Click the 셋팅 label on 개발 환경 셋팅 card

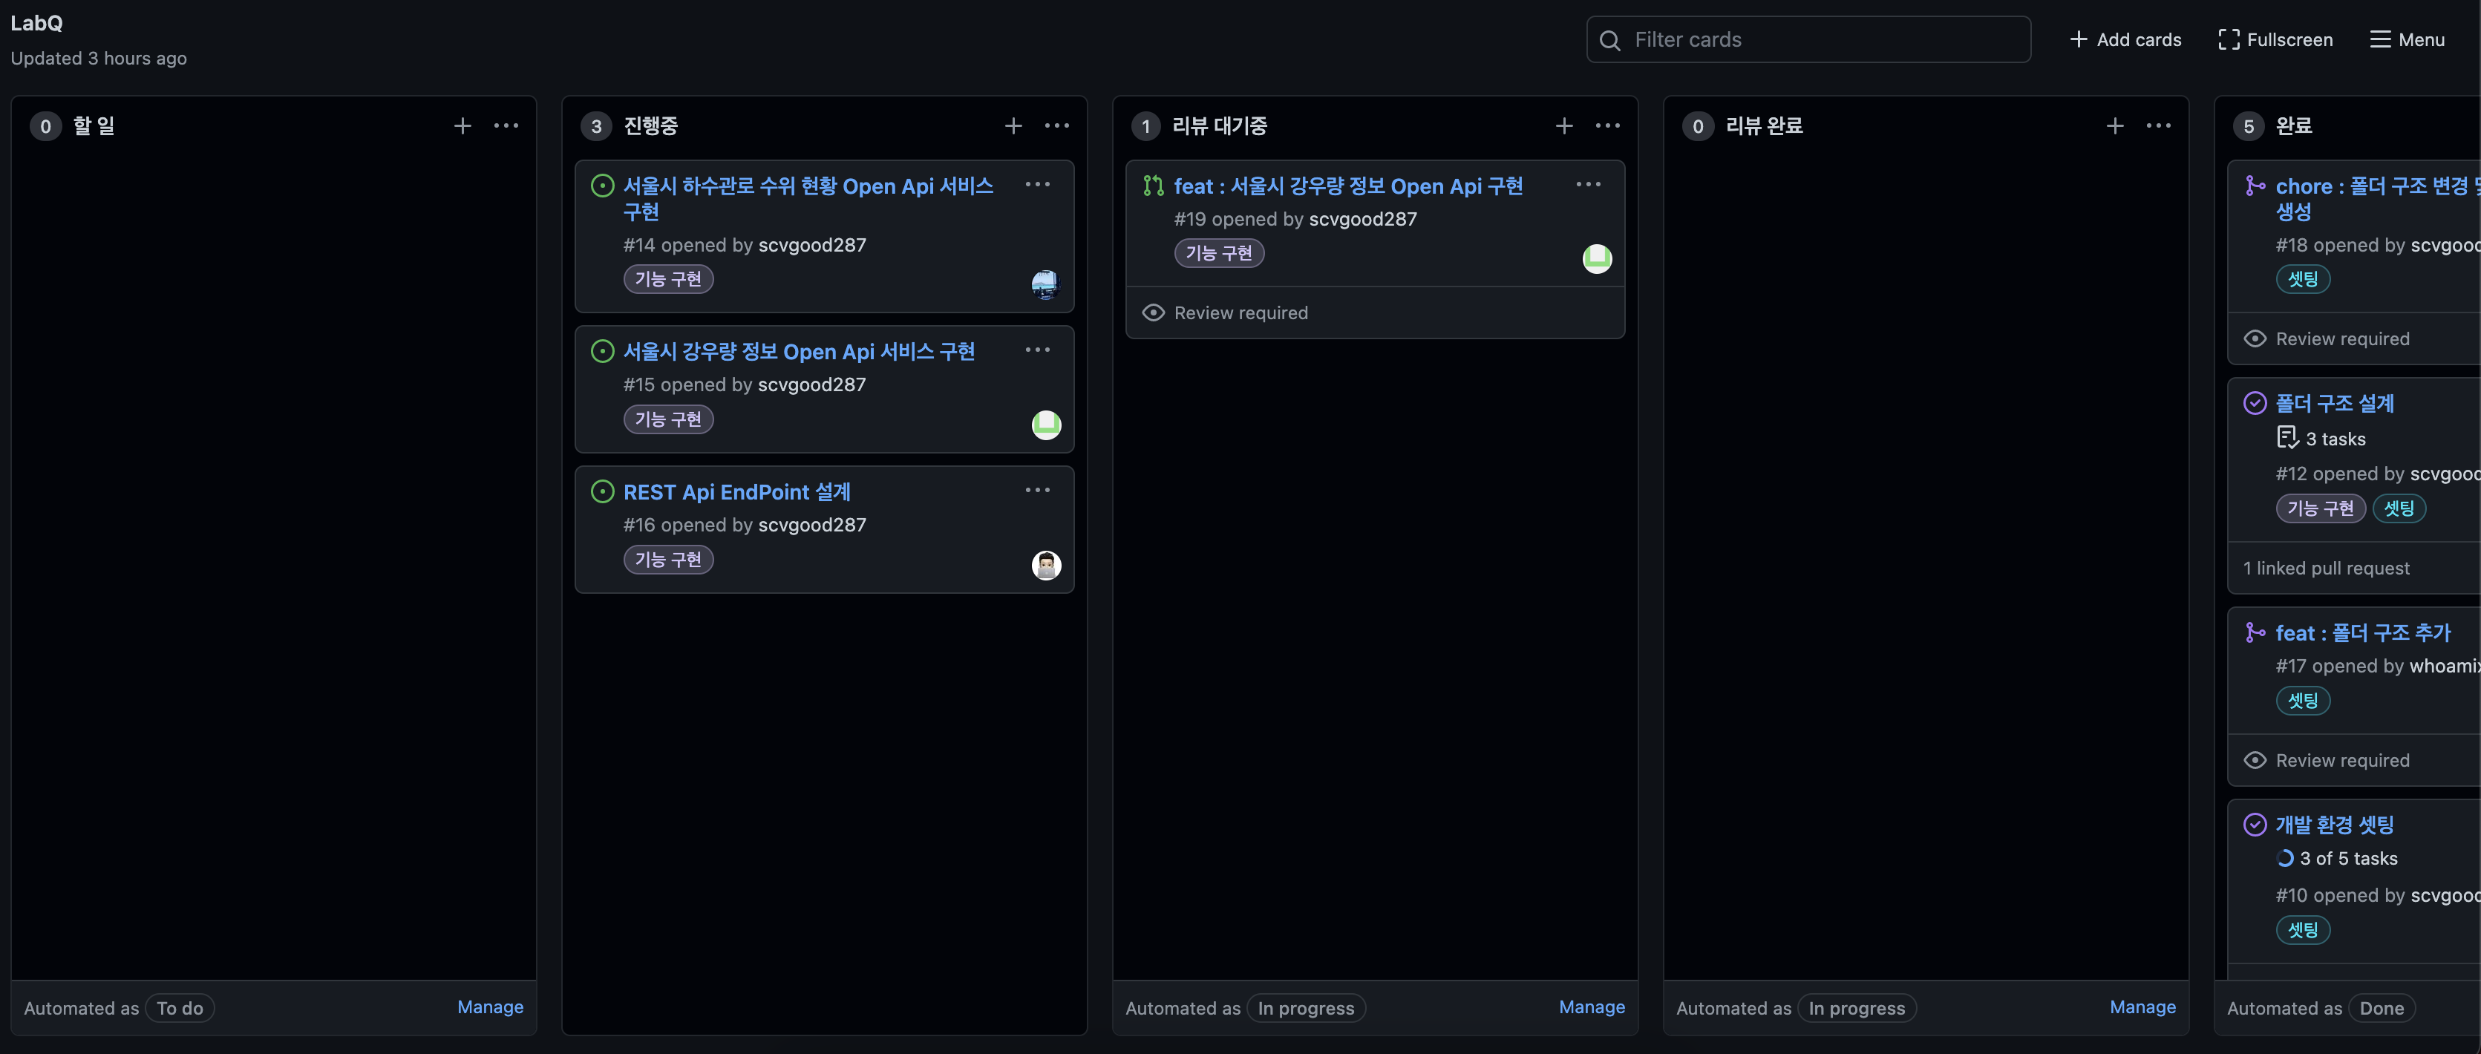(x=2303, y=930)
